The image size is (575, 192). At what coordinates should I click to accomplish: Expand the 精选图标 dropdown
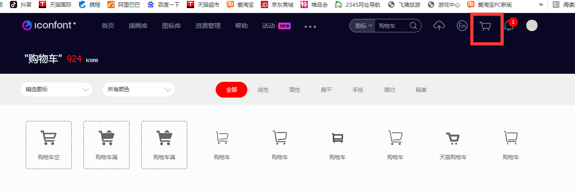(56, 89)
